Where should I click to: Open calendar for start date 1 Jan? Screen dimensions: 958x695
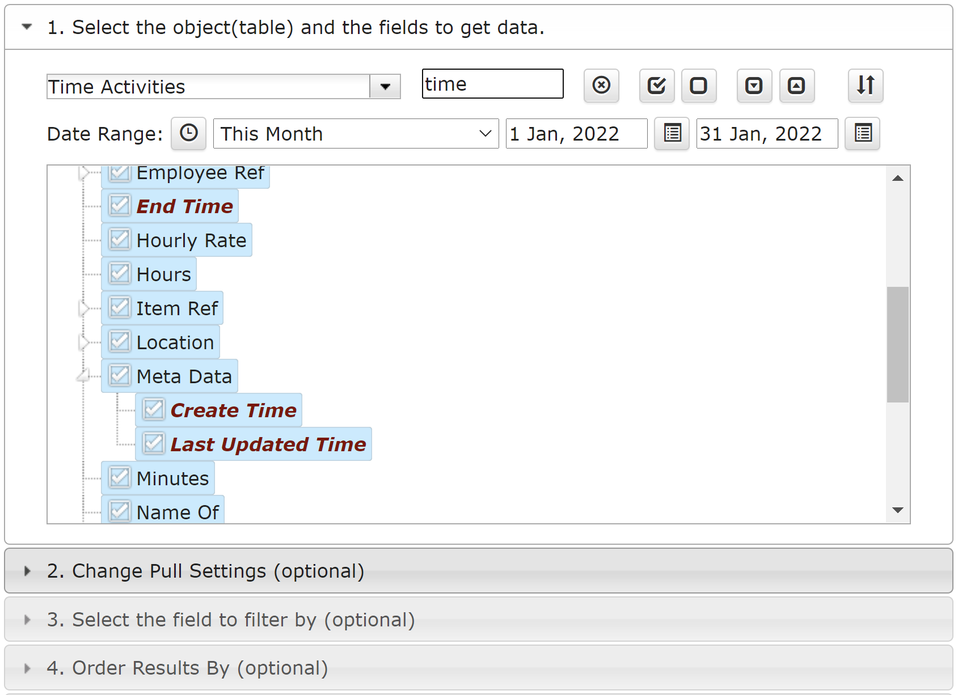click(x=672, y=134)
